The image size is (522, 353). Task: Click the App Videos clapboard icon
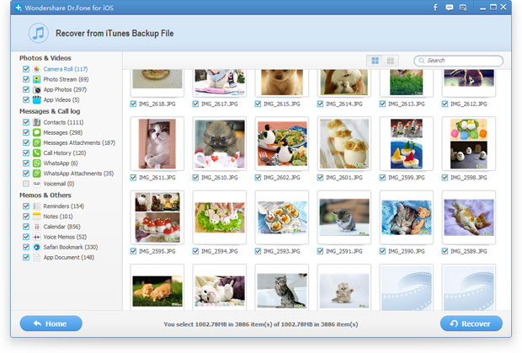[36, 99]
